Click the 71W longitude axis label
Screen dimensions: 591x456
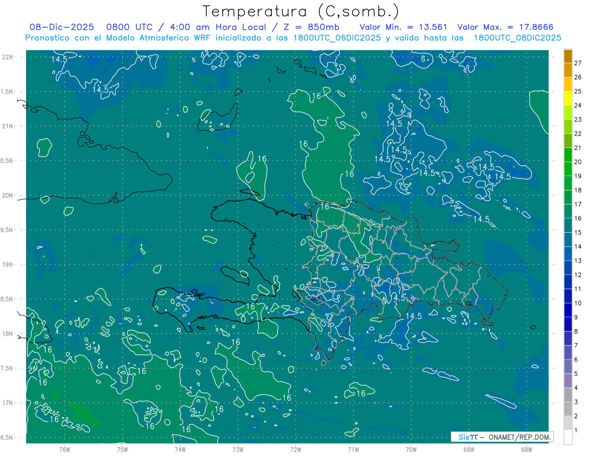click(353, 449)
